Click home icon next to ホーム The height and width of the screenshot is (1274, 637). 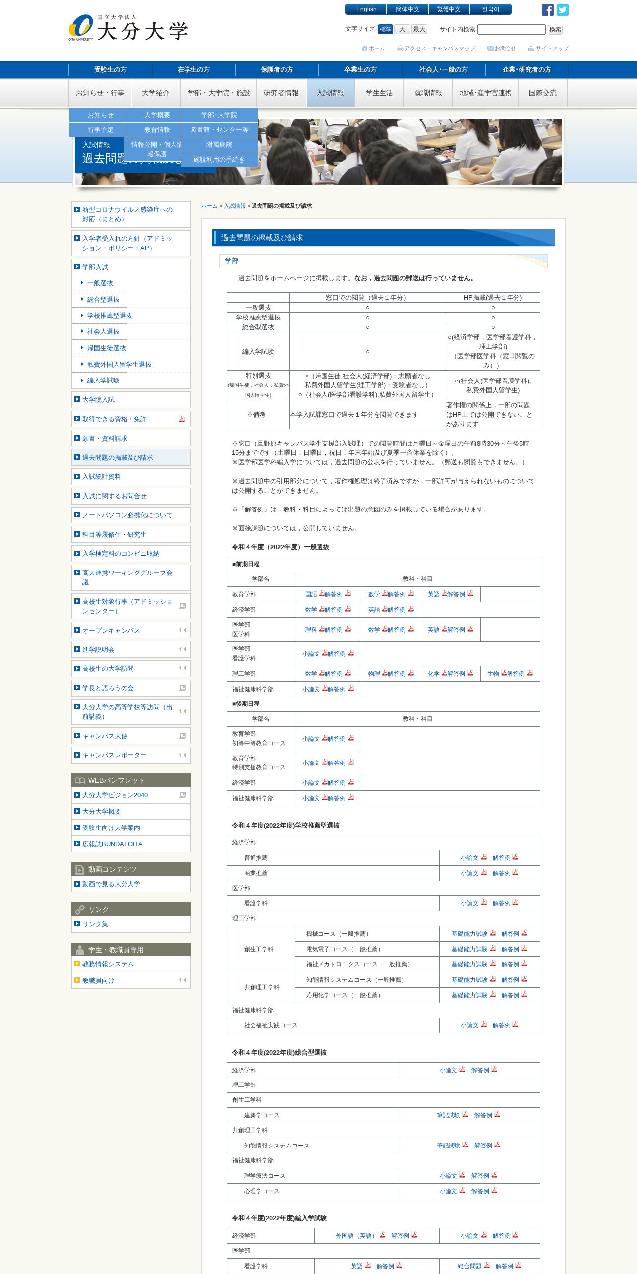click(364, 48)
